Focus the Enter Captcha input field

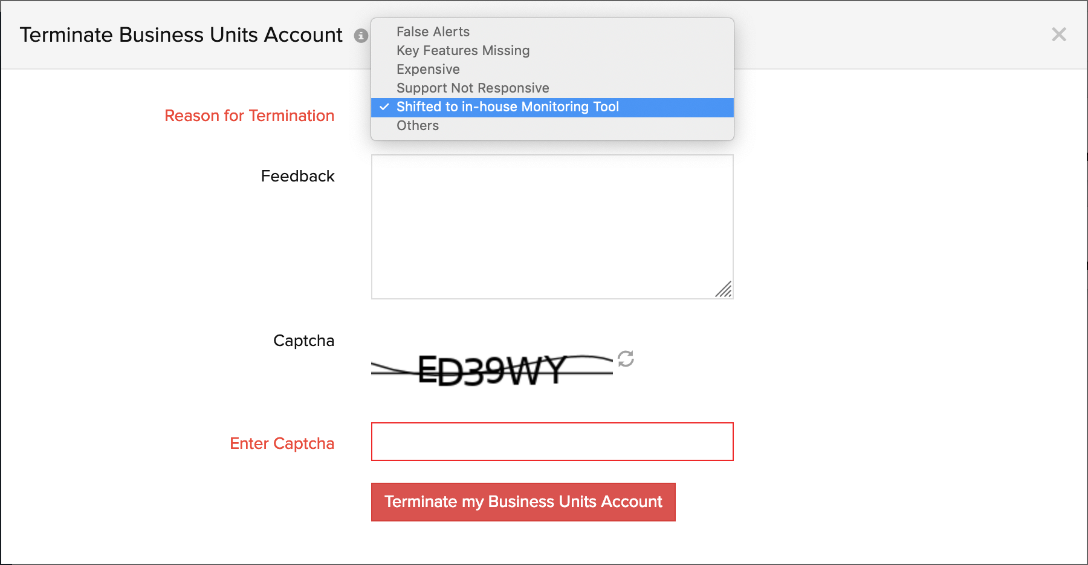click(x=552, y=442)
